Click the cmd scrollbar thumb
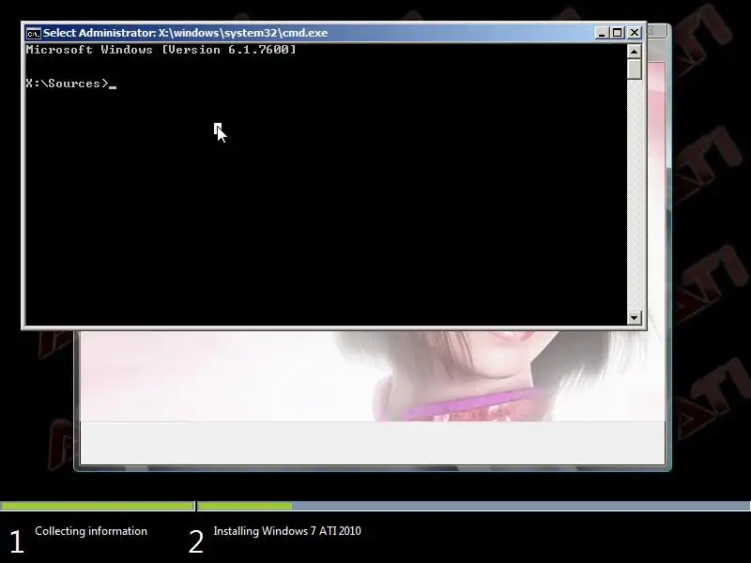The height and width of the screenshot is (563, 751). coord(635,68)
